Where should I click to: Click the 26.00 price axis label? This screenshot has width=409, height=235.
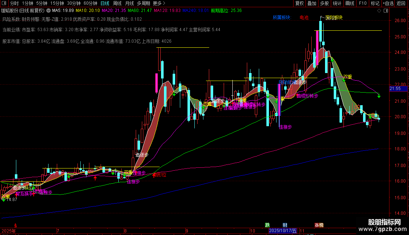(x=400, y=21)
